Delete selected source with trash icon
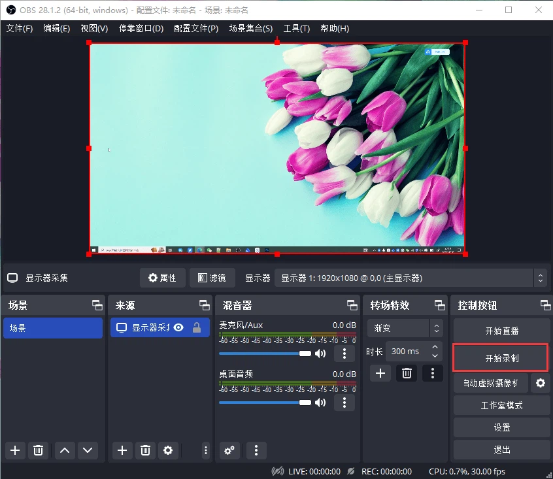This screenshot has width=553, height=479. pos(145,450)
